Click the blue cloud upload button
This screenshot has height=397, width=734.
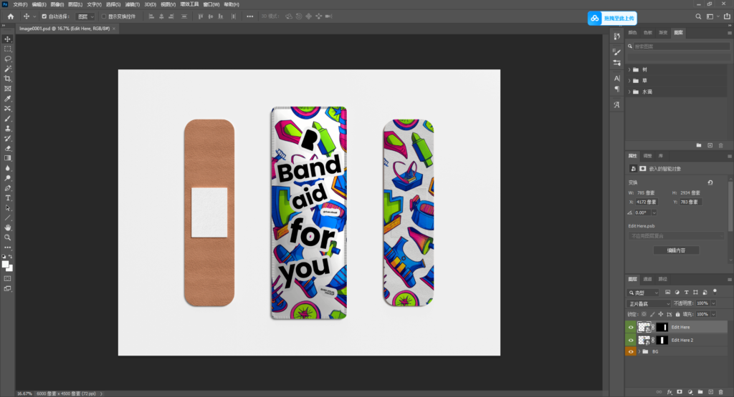[612, 18]
